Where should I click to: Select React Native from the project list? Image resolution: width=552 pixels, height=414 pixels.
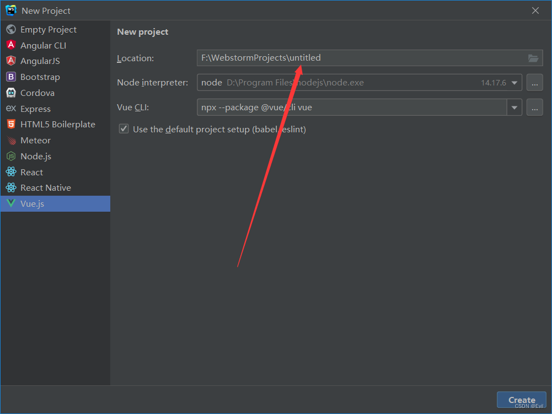[x=46, y=187]
